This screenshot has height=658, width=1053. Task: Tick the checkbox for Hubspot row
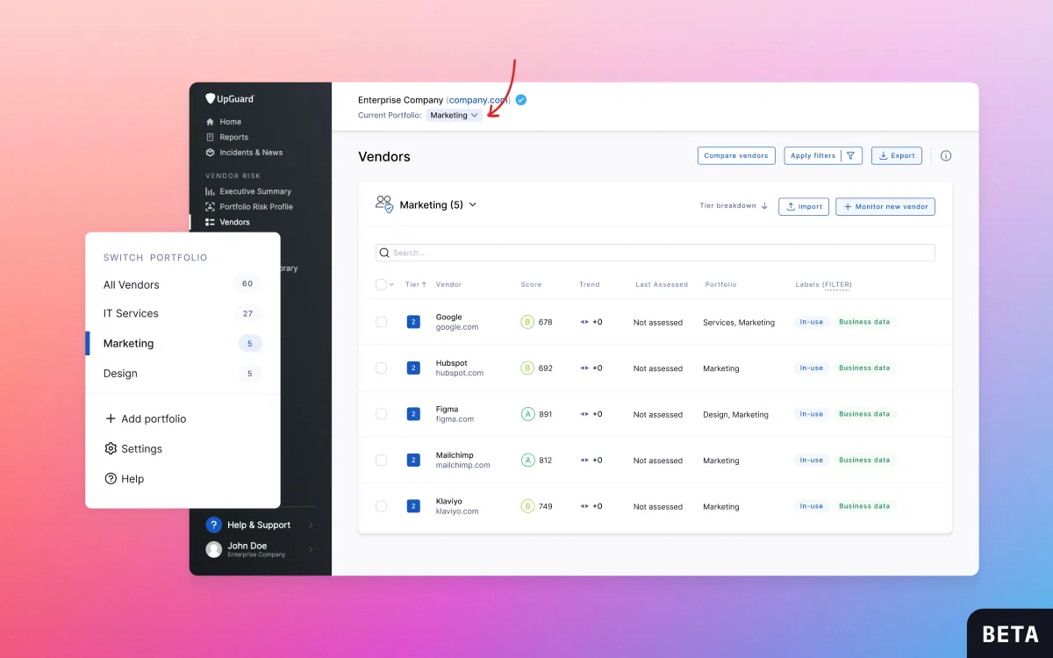381,368
